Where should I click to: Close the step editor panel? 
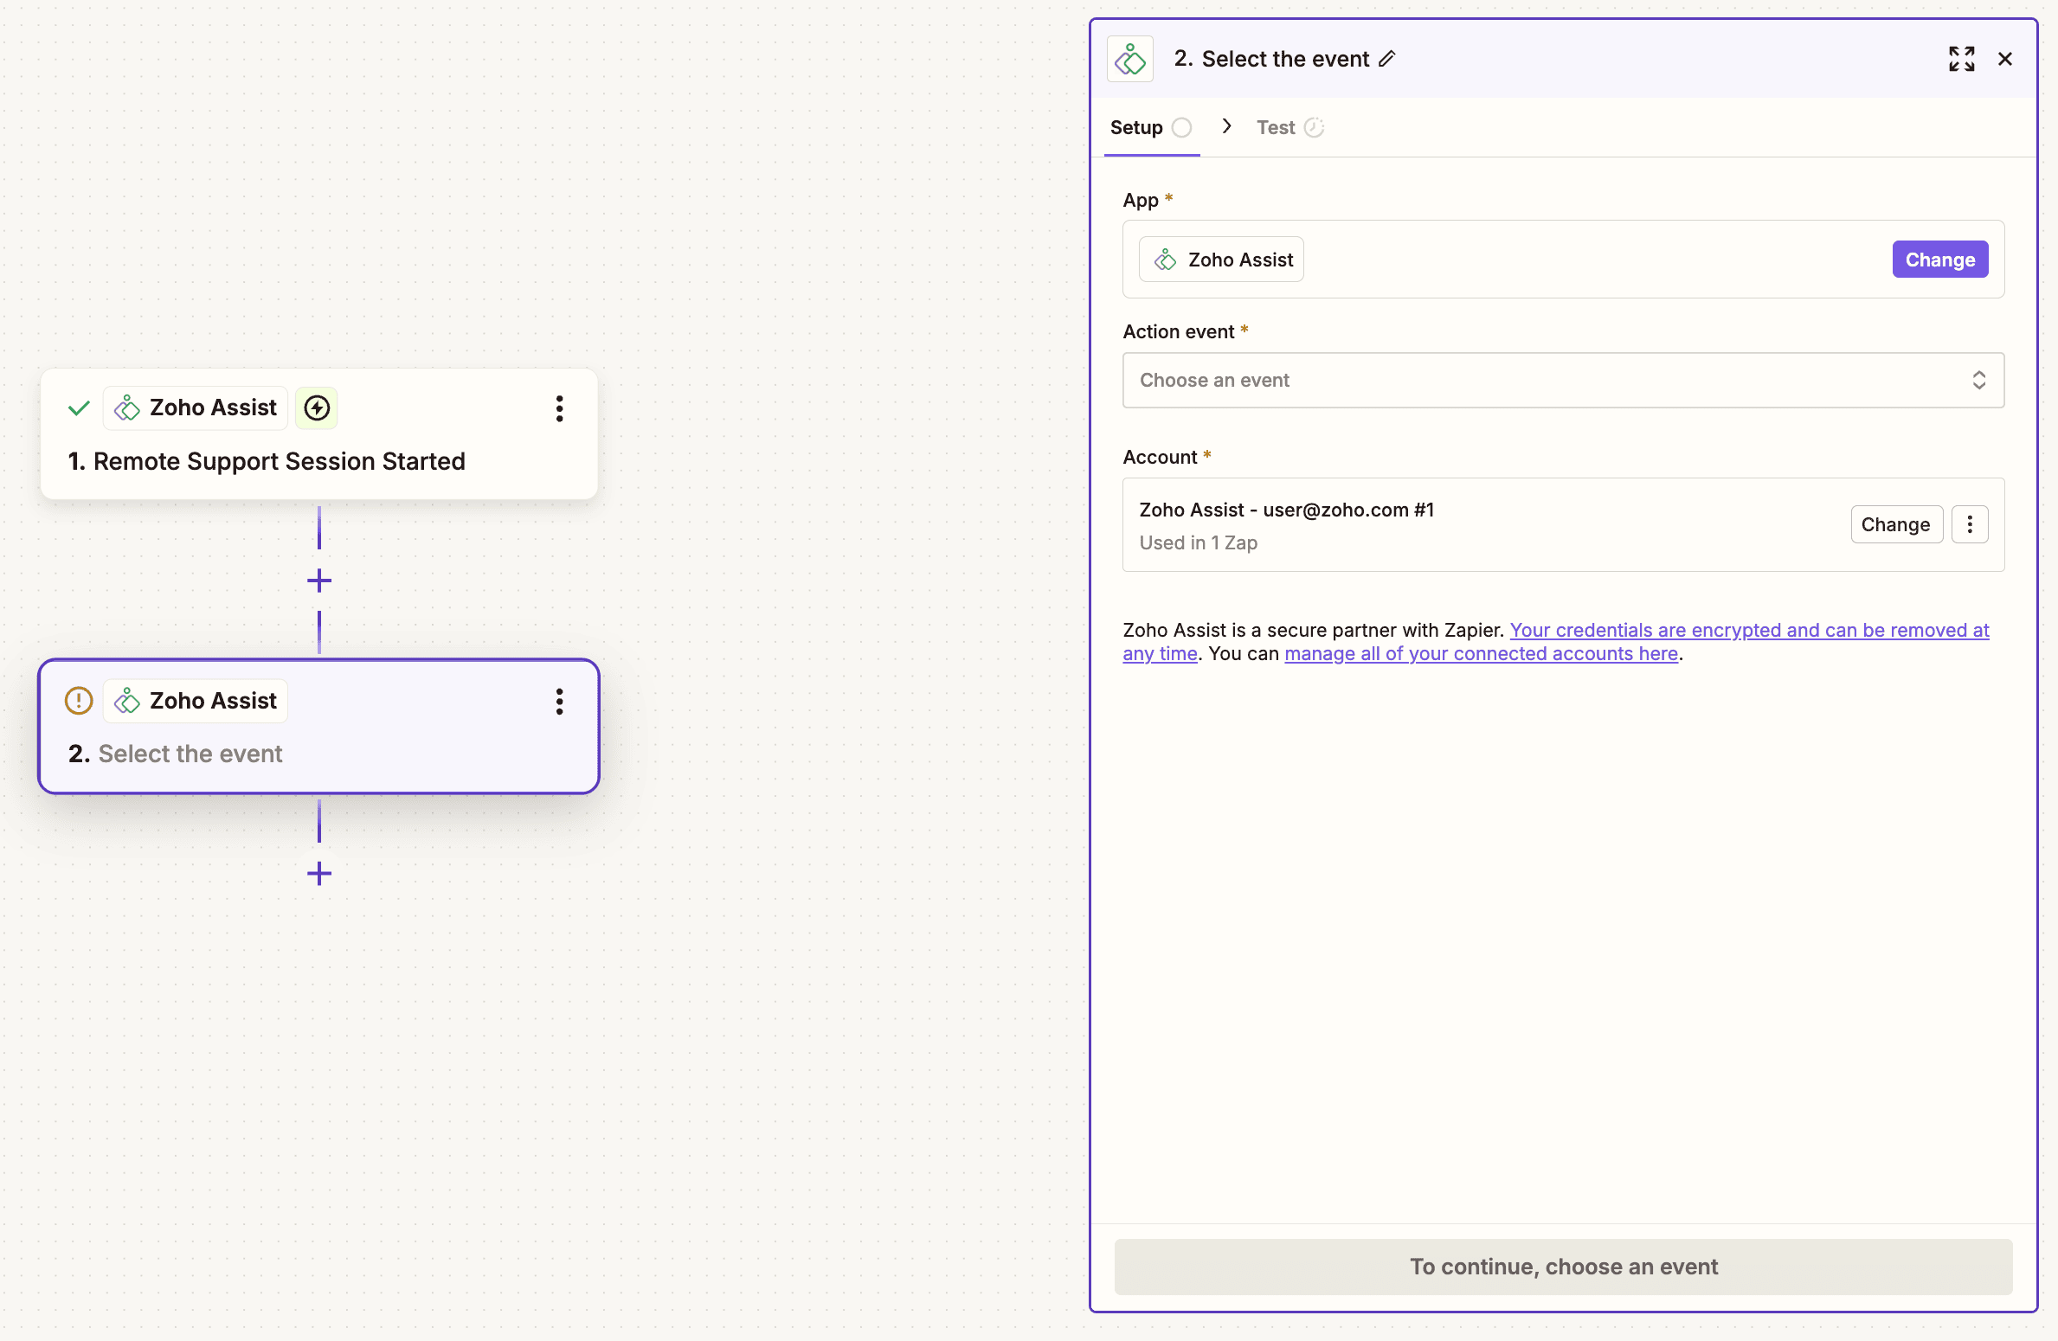[x=2004, y=59]
